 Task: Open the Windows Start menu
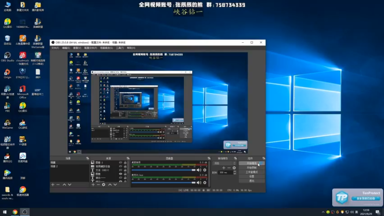point(5,212)
